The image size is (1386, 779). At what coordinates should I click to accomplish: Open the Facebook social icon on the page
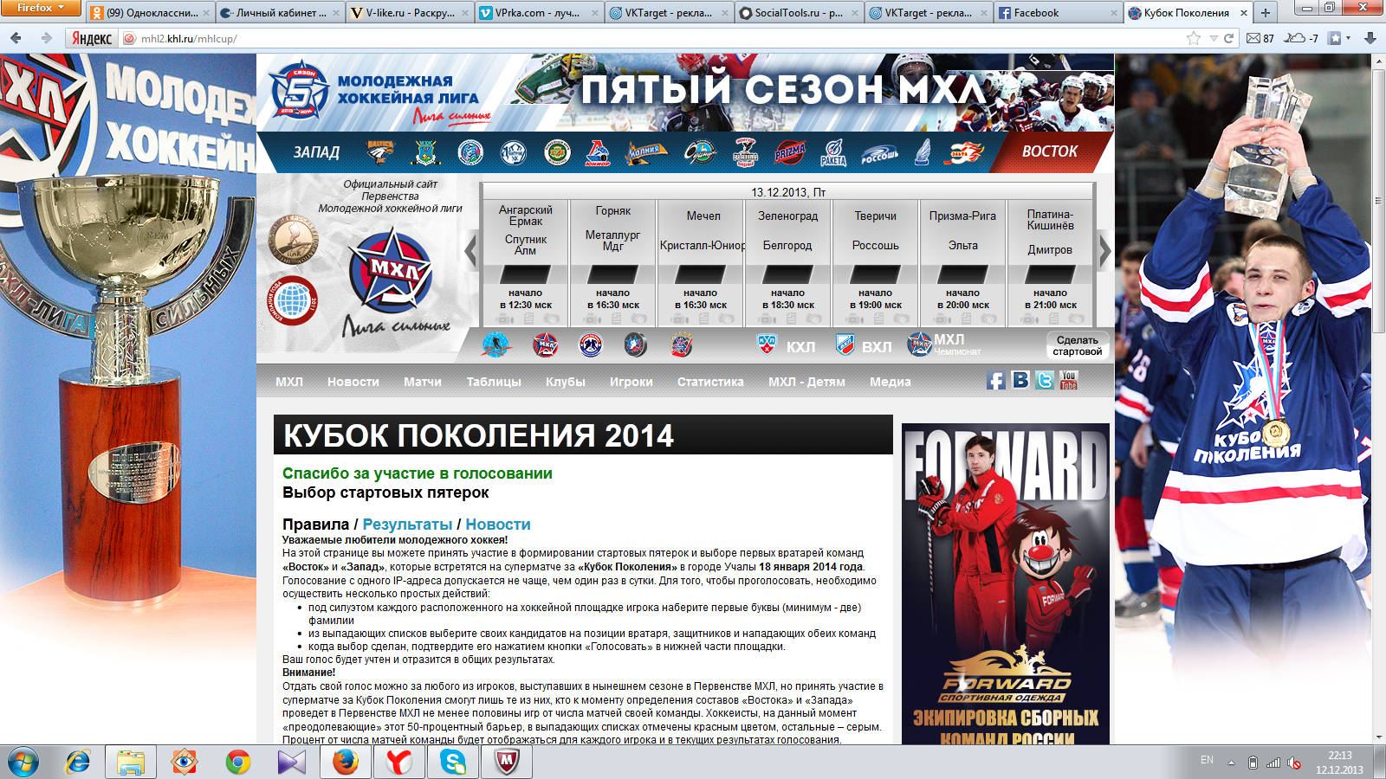(x=996, y=381)
